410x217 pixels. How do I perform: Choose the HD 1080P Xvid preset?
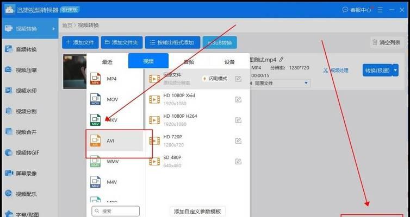point(197,99)
